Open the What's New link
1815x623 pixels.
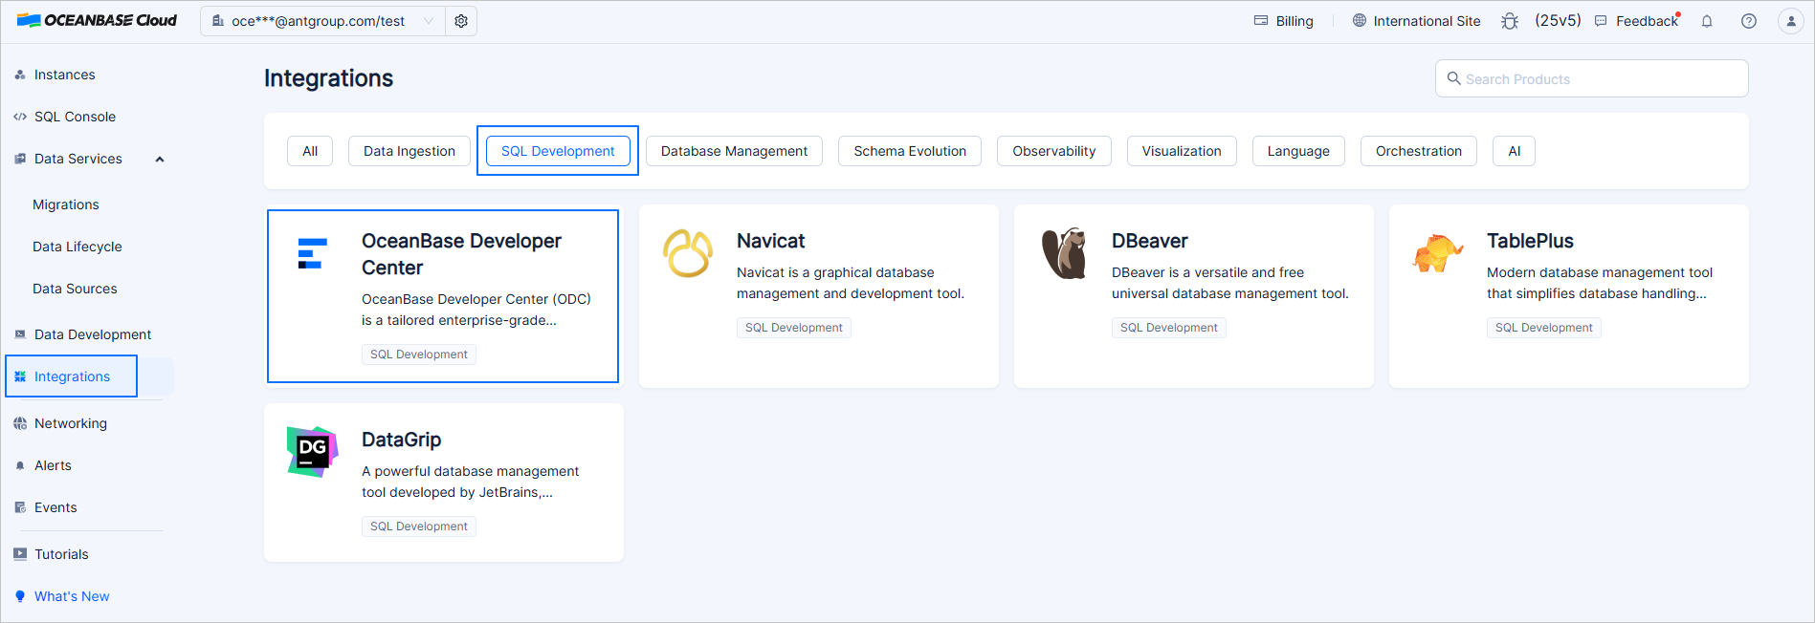(72, 596)
